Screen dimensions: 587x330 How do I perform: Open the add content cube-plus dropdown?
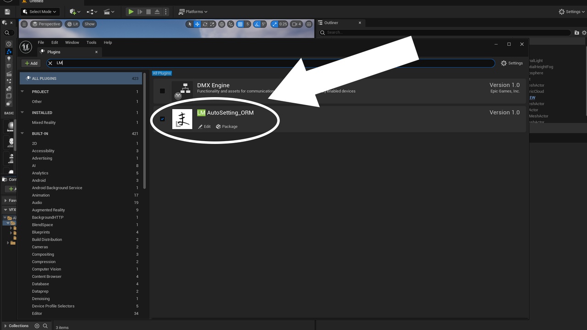click(x=75, y=11)
